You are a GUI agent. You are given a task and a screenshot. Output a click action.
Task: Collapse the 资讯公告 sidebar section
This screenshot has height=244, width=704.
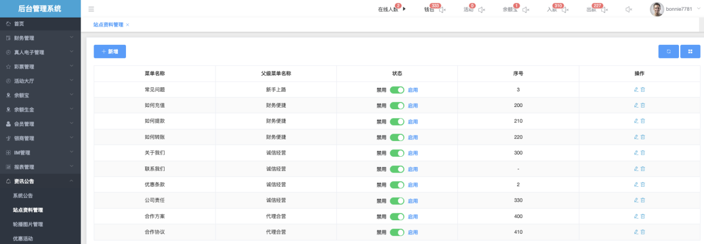(40, 181)
